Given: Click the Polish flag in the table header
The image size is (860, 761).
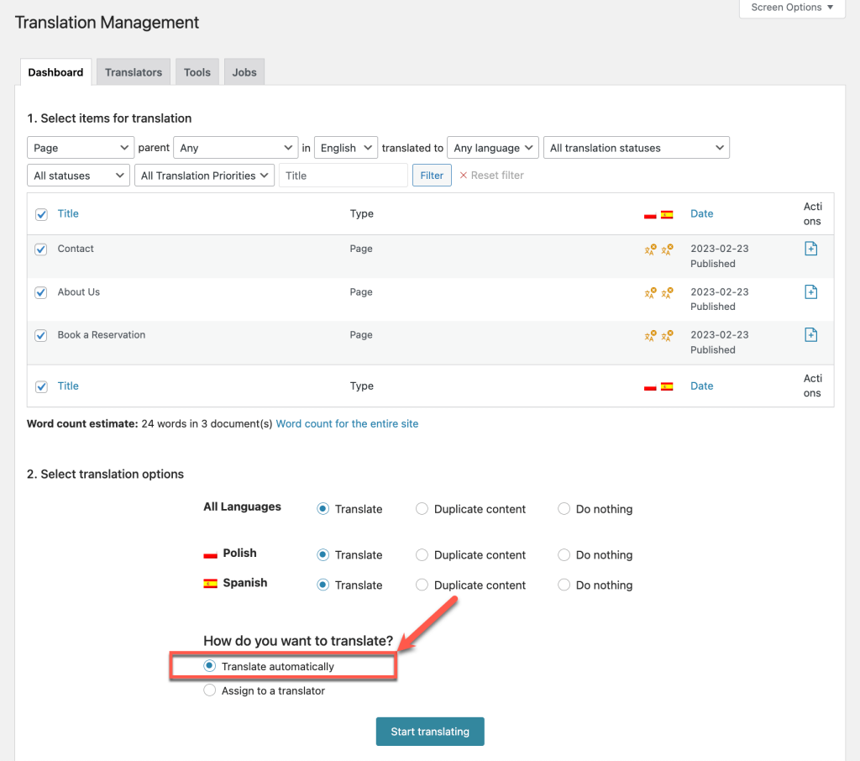Looking at the screenshot, I should [649, 213].
